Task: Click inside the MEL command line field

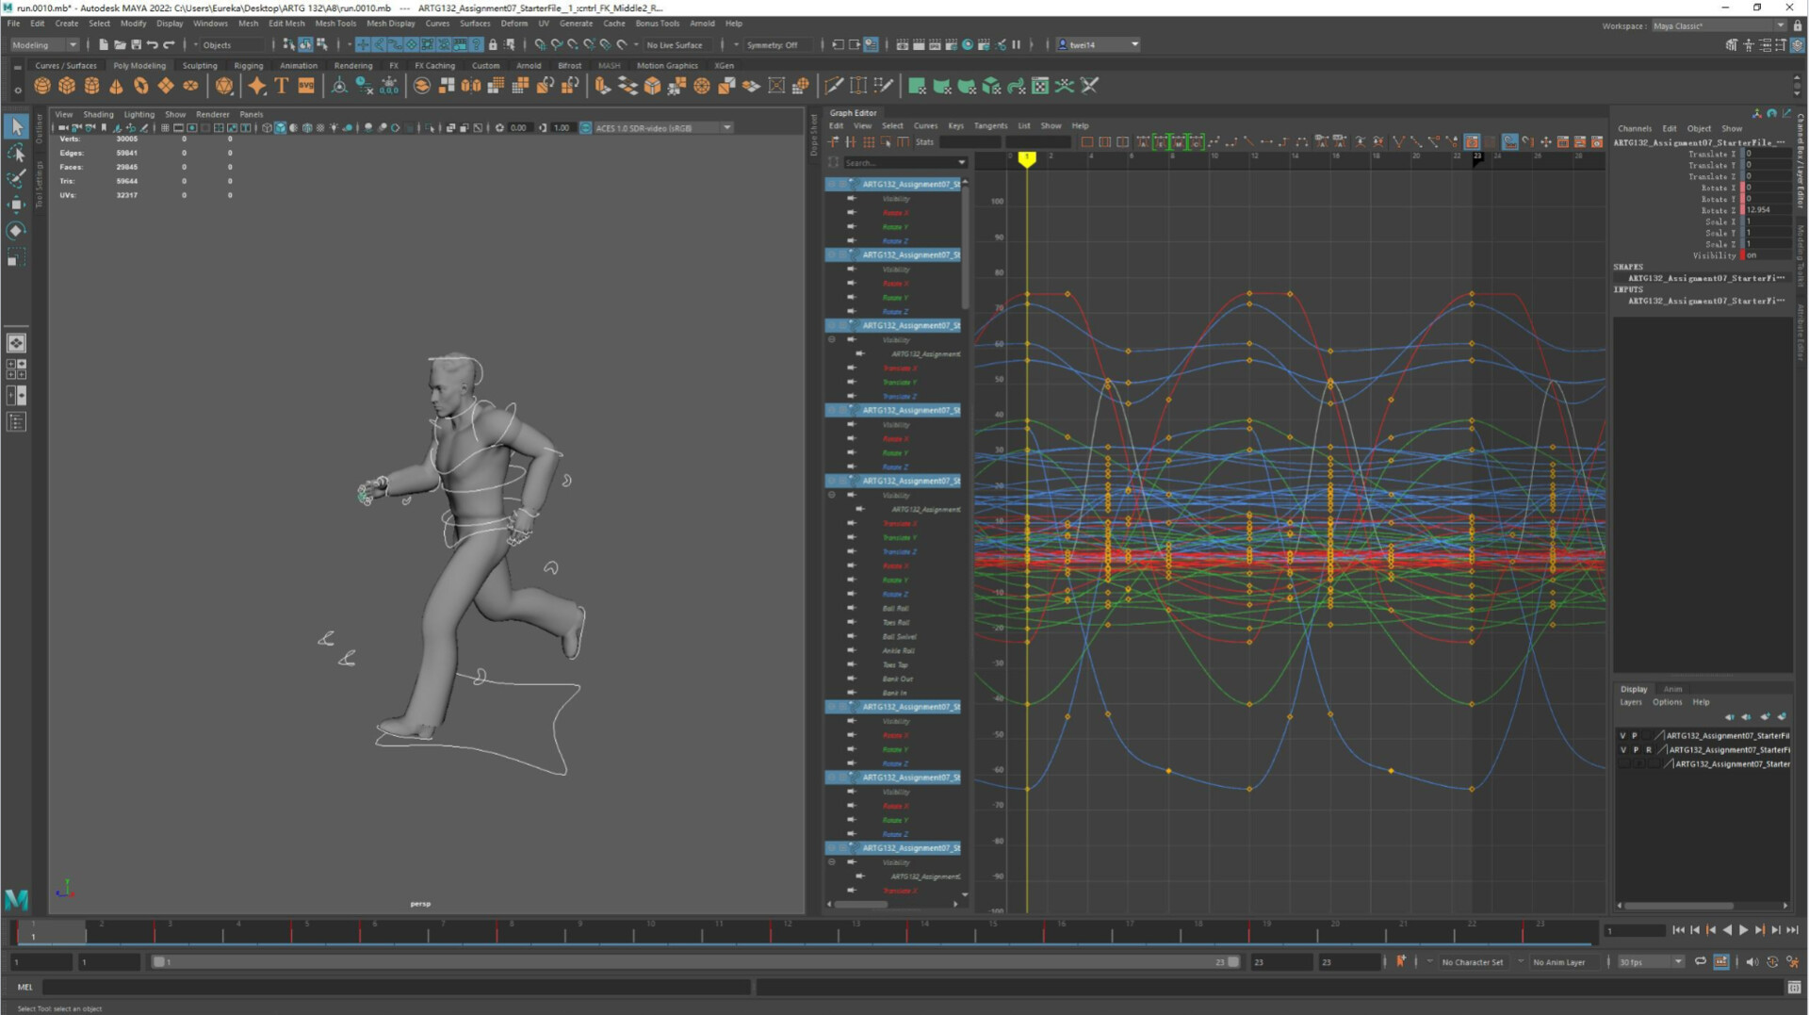Action: point(377,987)
